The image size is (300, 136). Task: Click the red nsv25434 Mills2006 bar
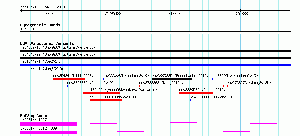[x=69, y=79]
